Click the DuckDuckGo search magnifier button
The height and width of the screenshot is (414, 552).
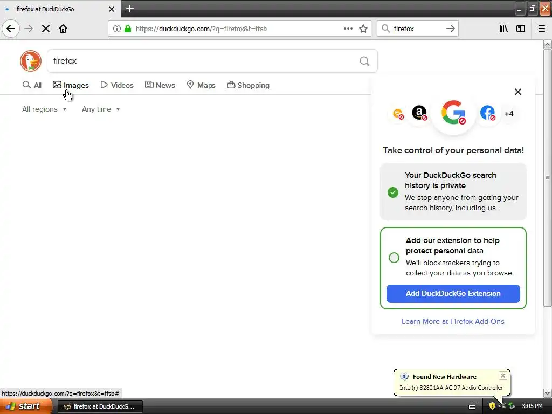[x=364, y=61]
